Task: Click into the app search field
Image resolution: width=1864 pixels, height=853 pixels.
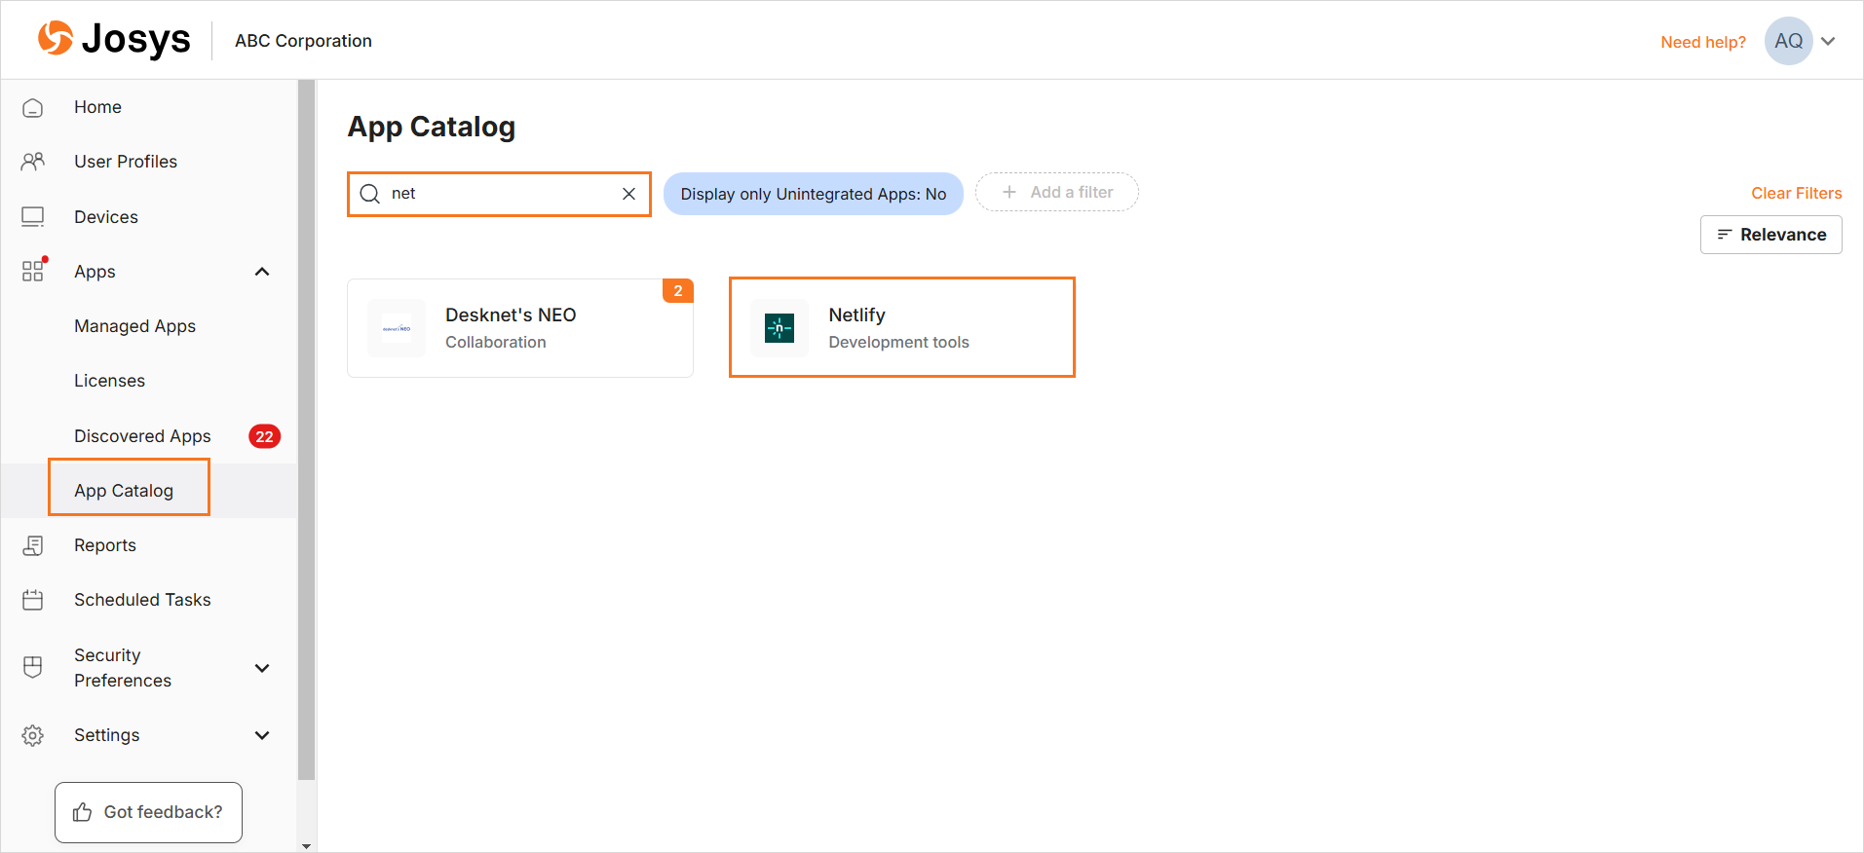Action: (499, 194)
